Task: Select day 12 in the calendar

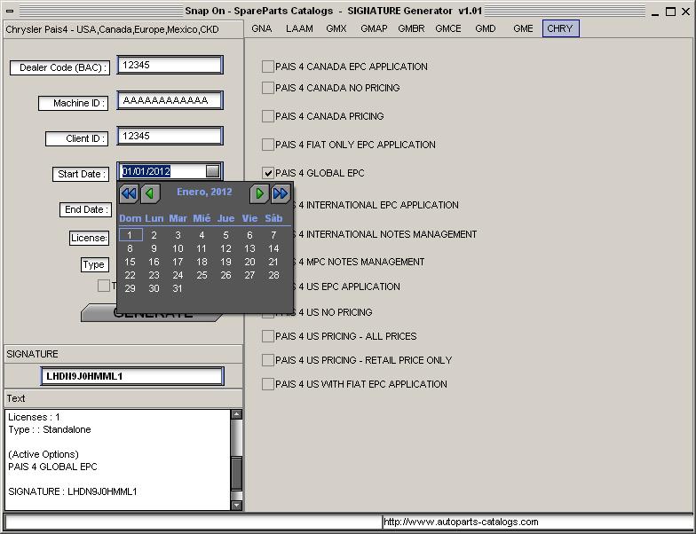Action: pyautogui.click(x=225, y=248)
